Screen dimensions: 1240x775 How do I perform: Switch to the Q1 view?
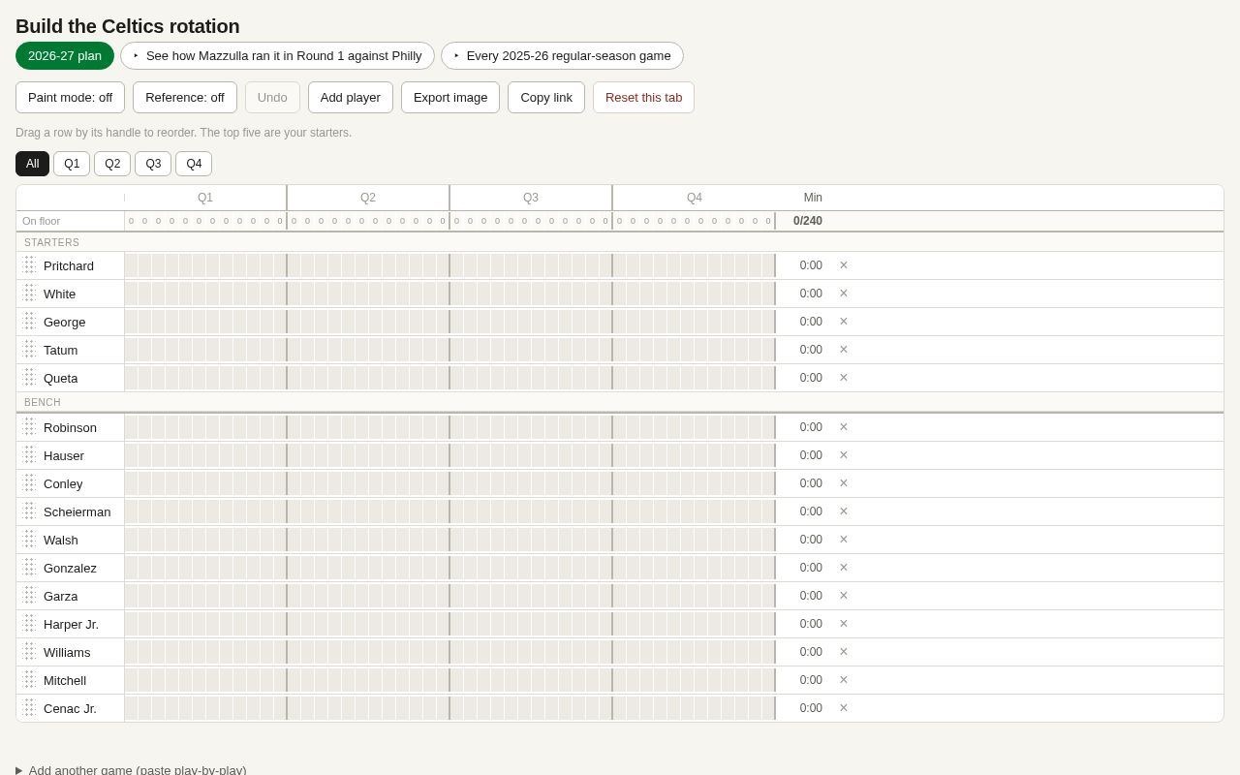[x=72, y=164]
